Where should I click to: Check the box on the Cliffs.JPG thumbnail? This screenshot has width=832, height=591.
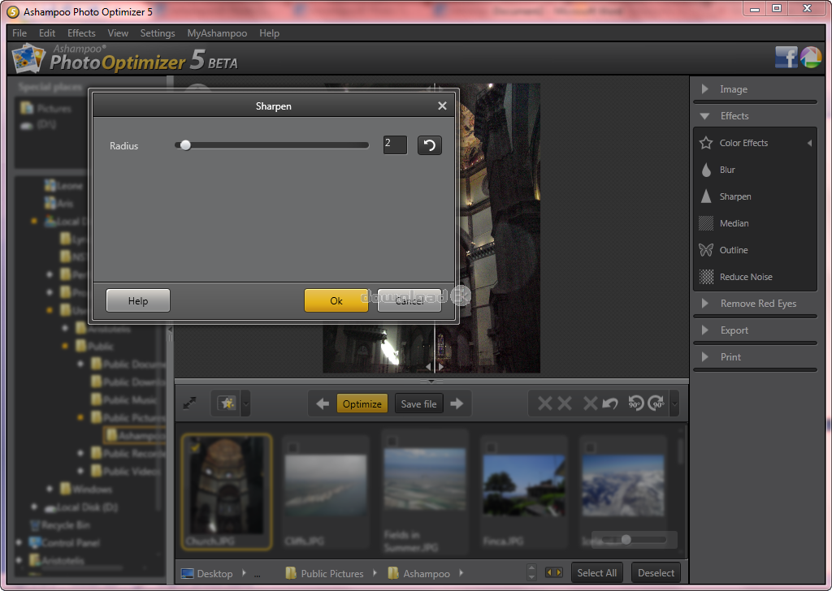(x=292, y=448)
